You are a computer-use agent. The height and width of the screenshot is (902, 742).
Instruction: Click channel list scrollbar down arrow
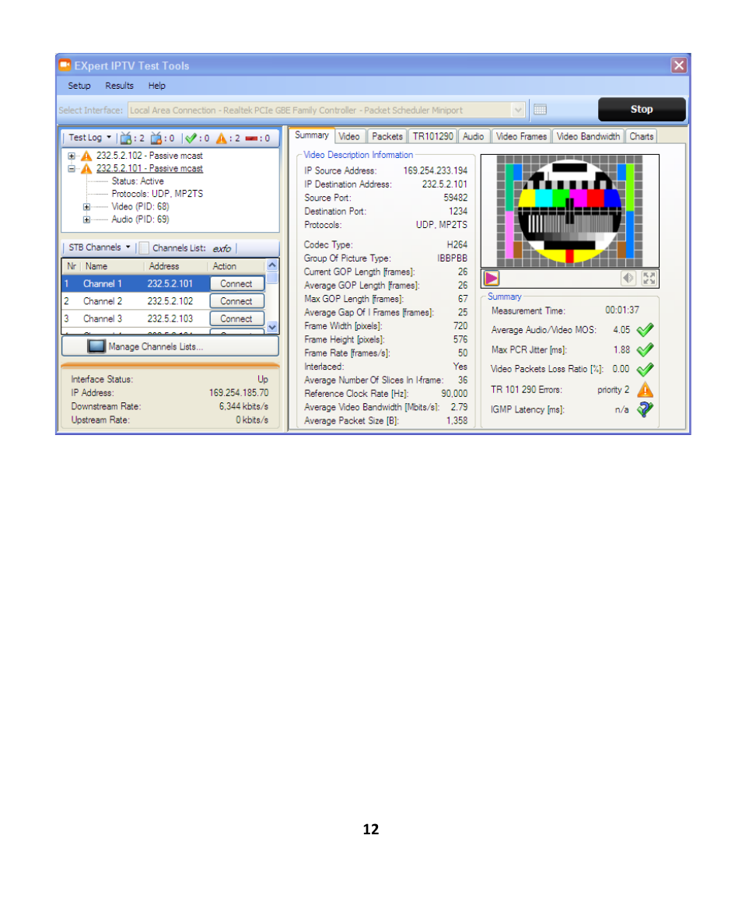coord(272,327)
